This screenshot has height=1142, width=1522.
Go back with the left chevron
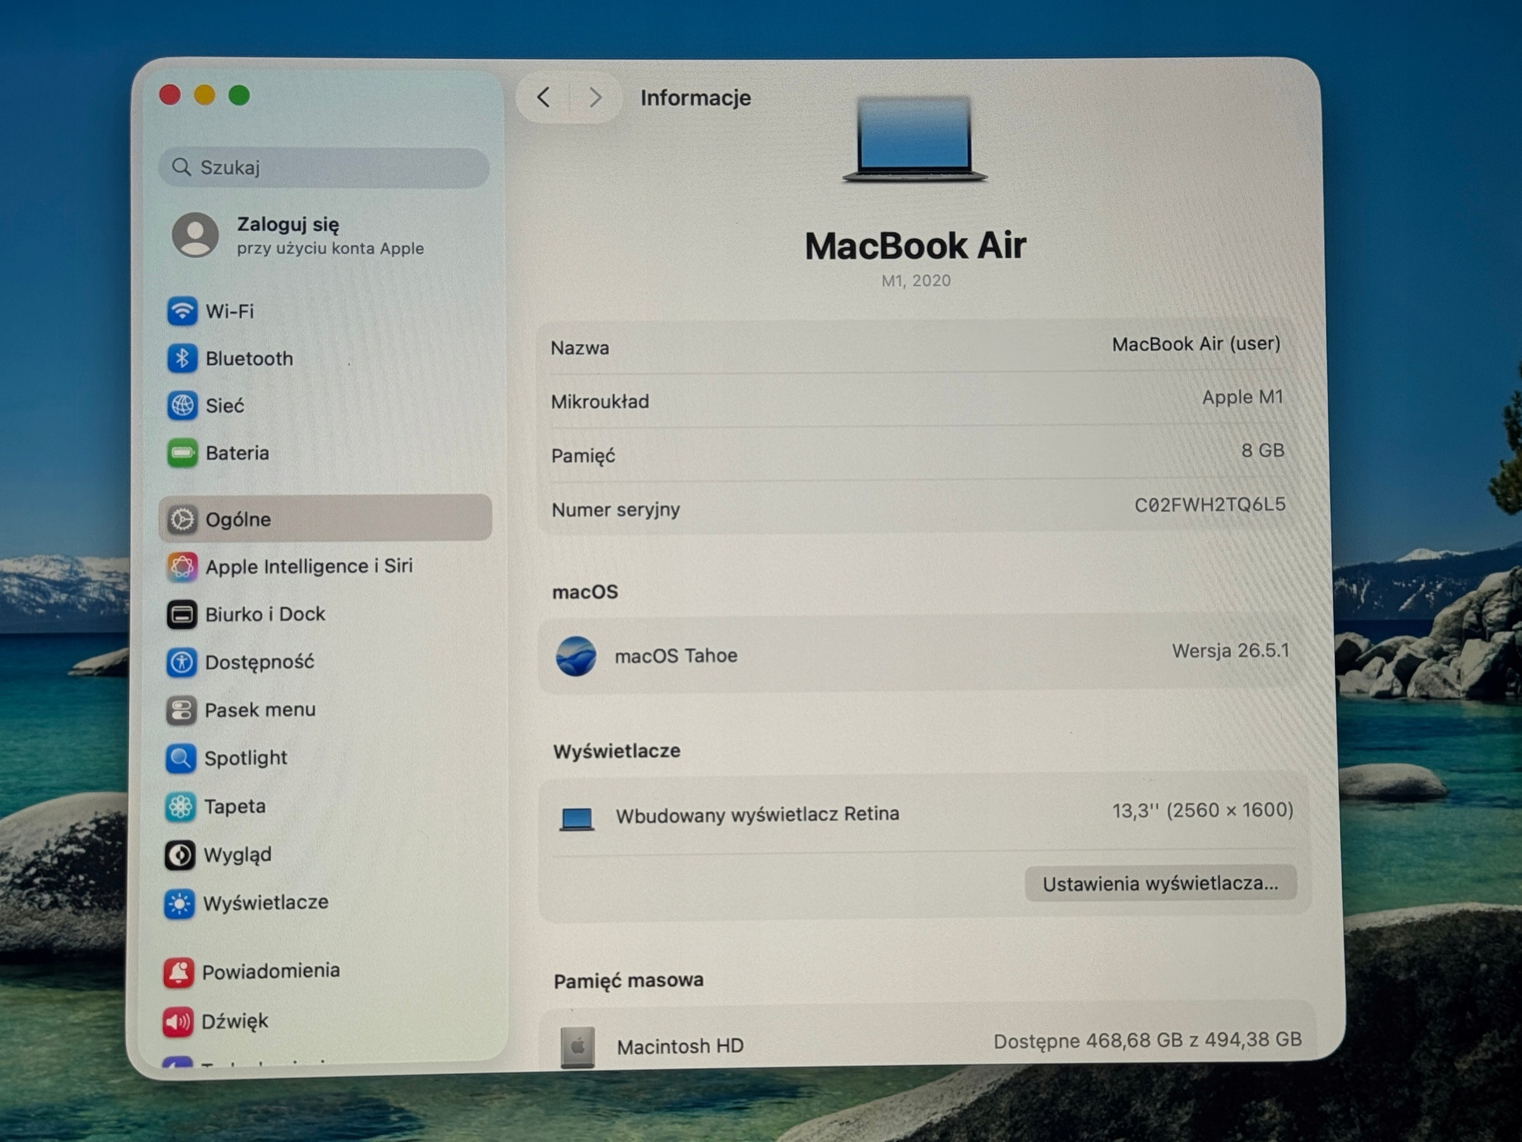click(543, 98)
